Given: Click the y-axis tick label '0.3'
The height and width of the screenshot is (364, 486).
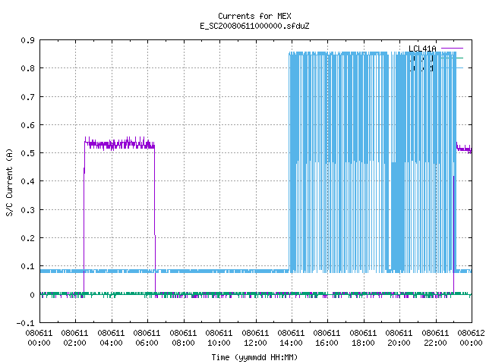Looking at the screenshot, I should (x=27, y=210).
